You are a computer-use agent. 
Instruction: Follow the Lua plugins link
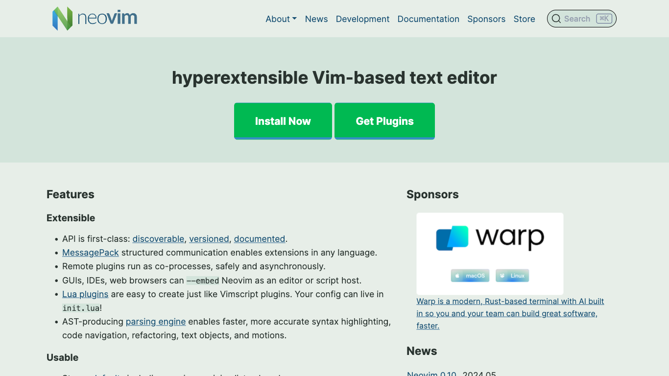pos(85,294)
